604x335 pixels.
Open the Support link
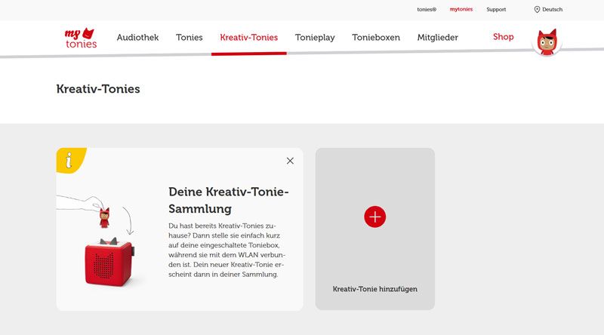point(496,9)
